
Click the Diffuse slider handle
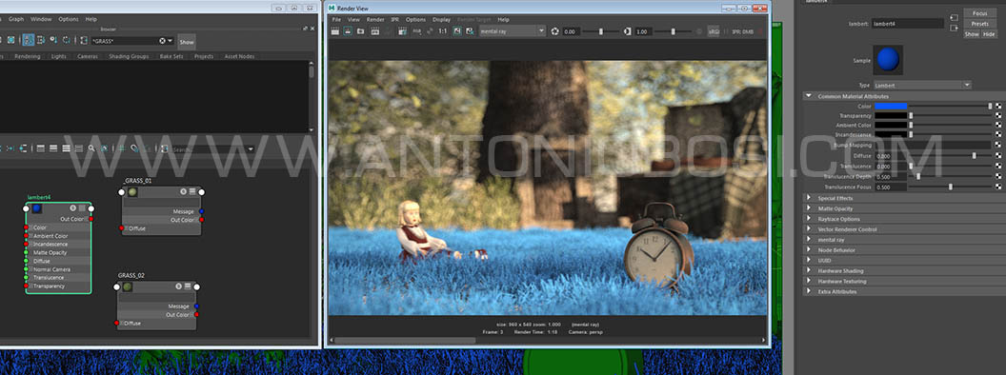point(974,156)
